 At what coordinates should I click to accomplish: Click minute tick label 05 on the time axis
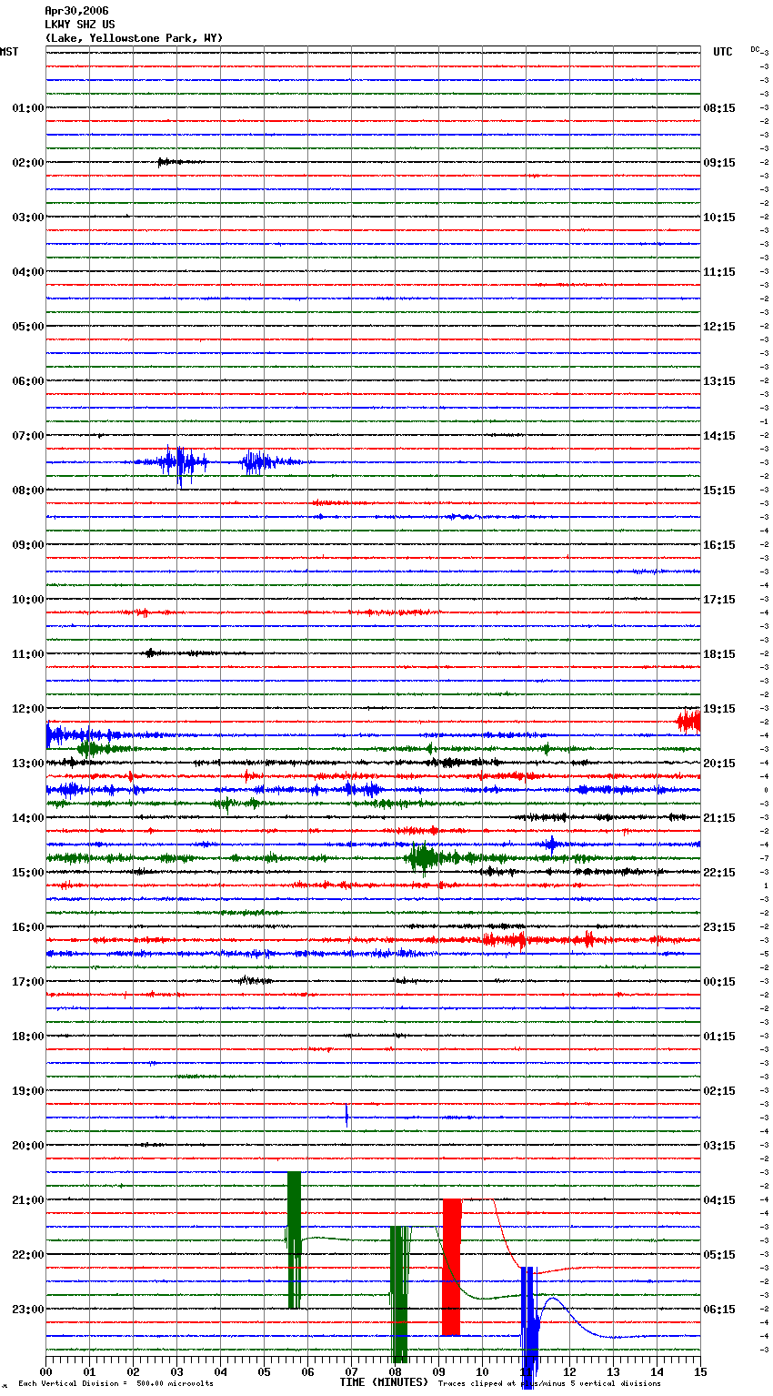[264, 1371]
